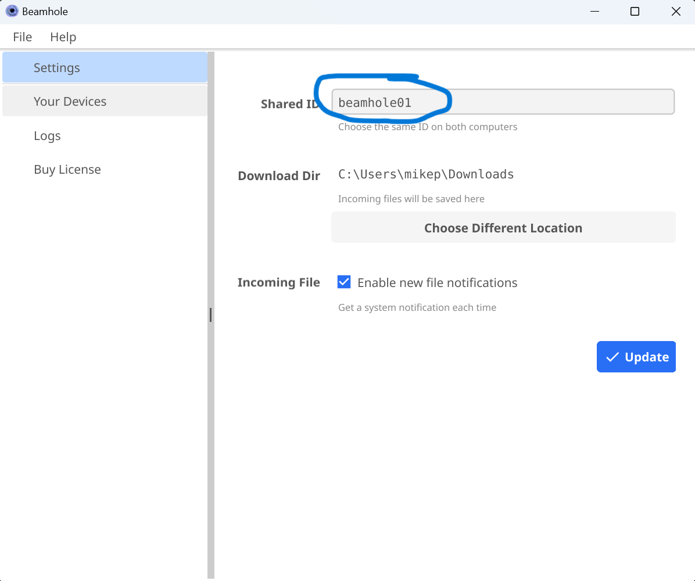Open the File menu
The image size is (695, 581).
(x=22, y=37)
